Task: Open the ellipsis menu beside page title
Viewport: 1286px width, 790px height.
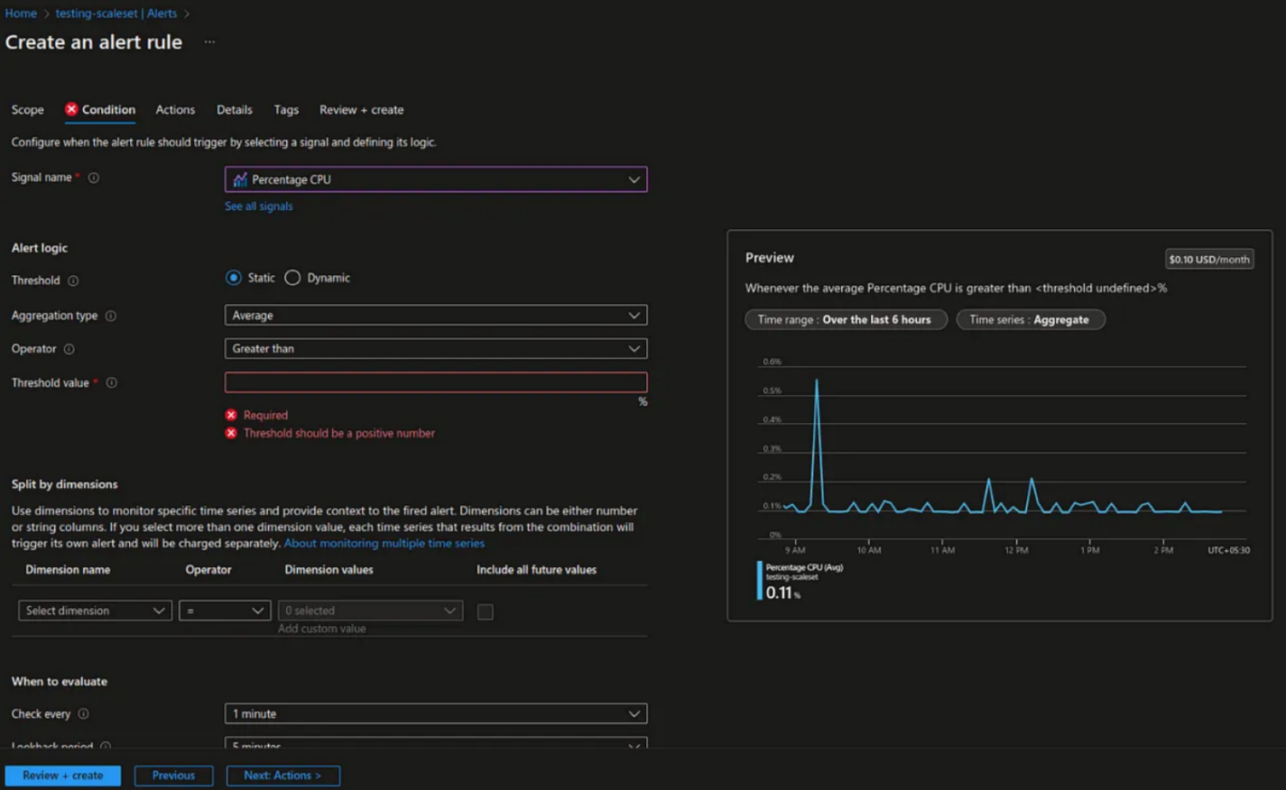Action: [x=209, y=42]
